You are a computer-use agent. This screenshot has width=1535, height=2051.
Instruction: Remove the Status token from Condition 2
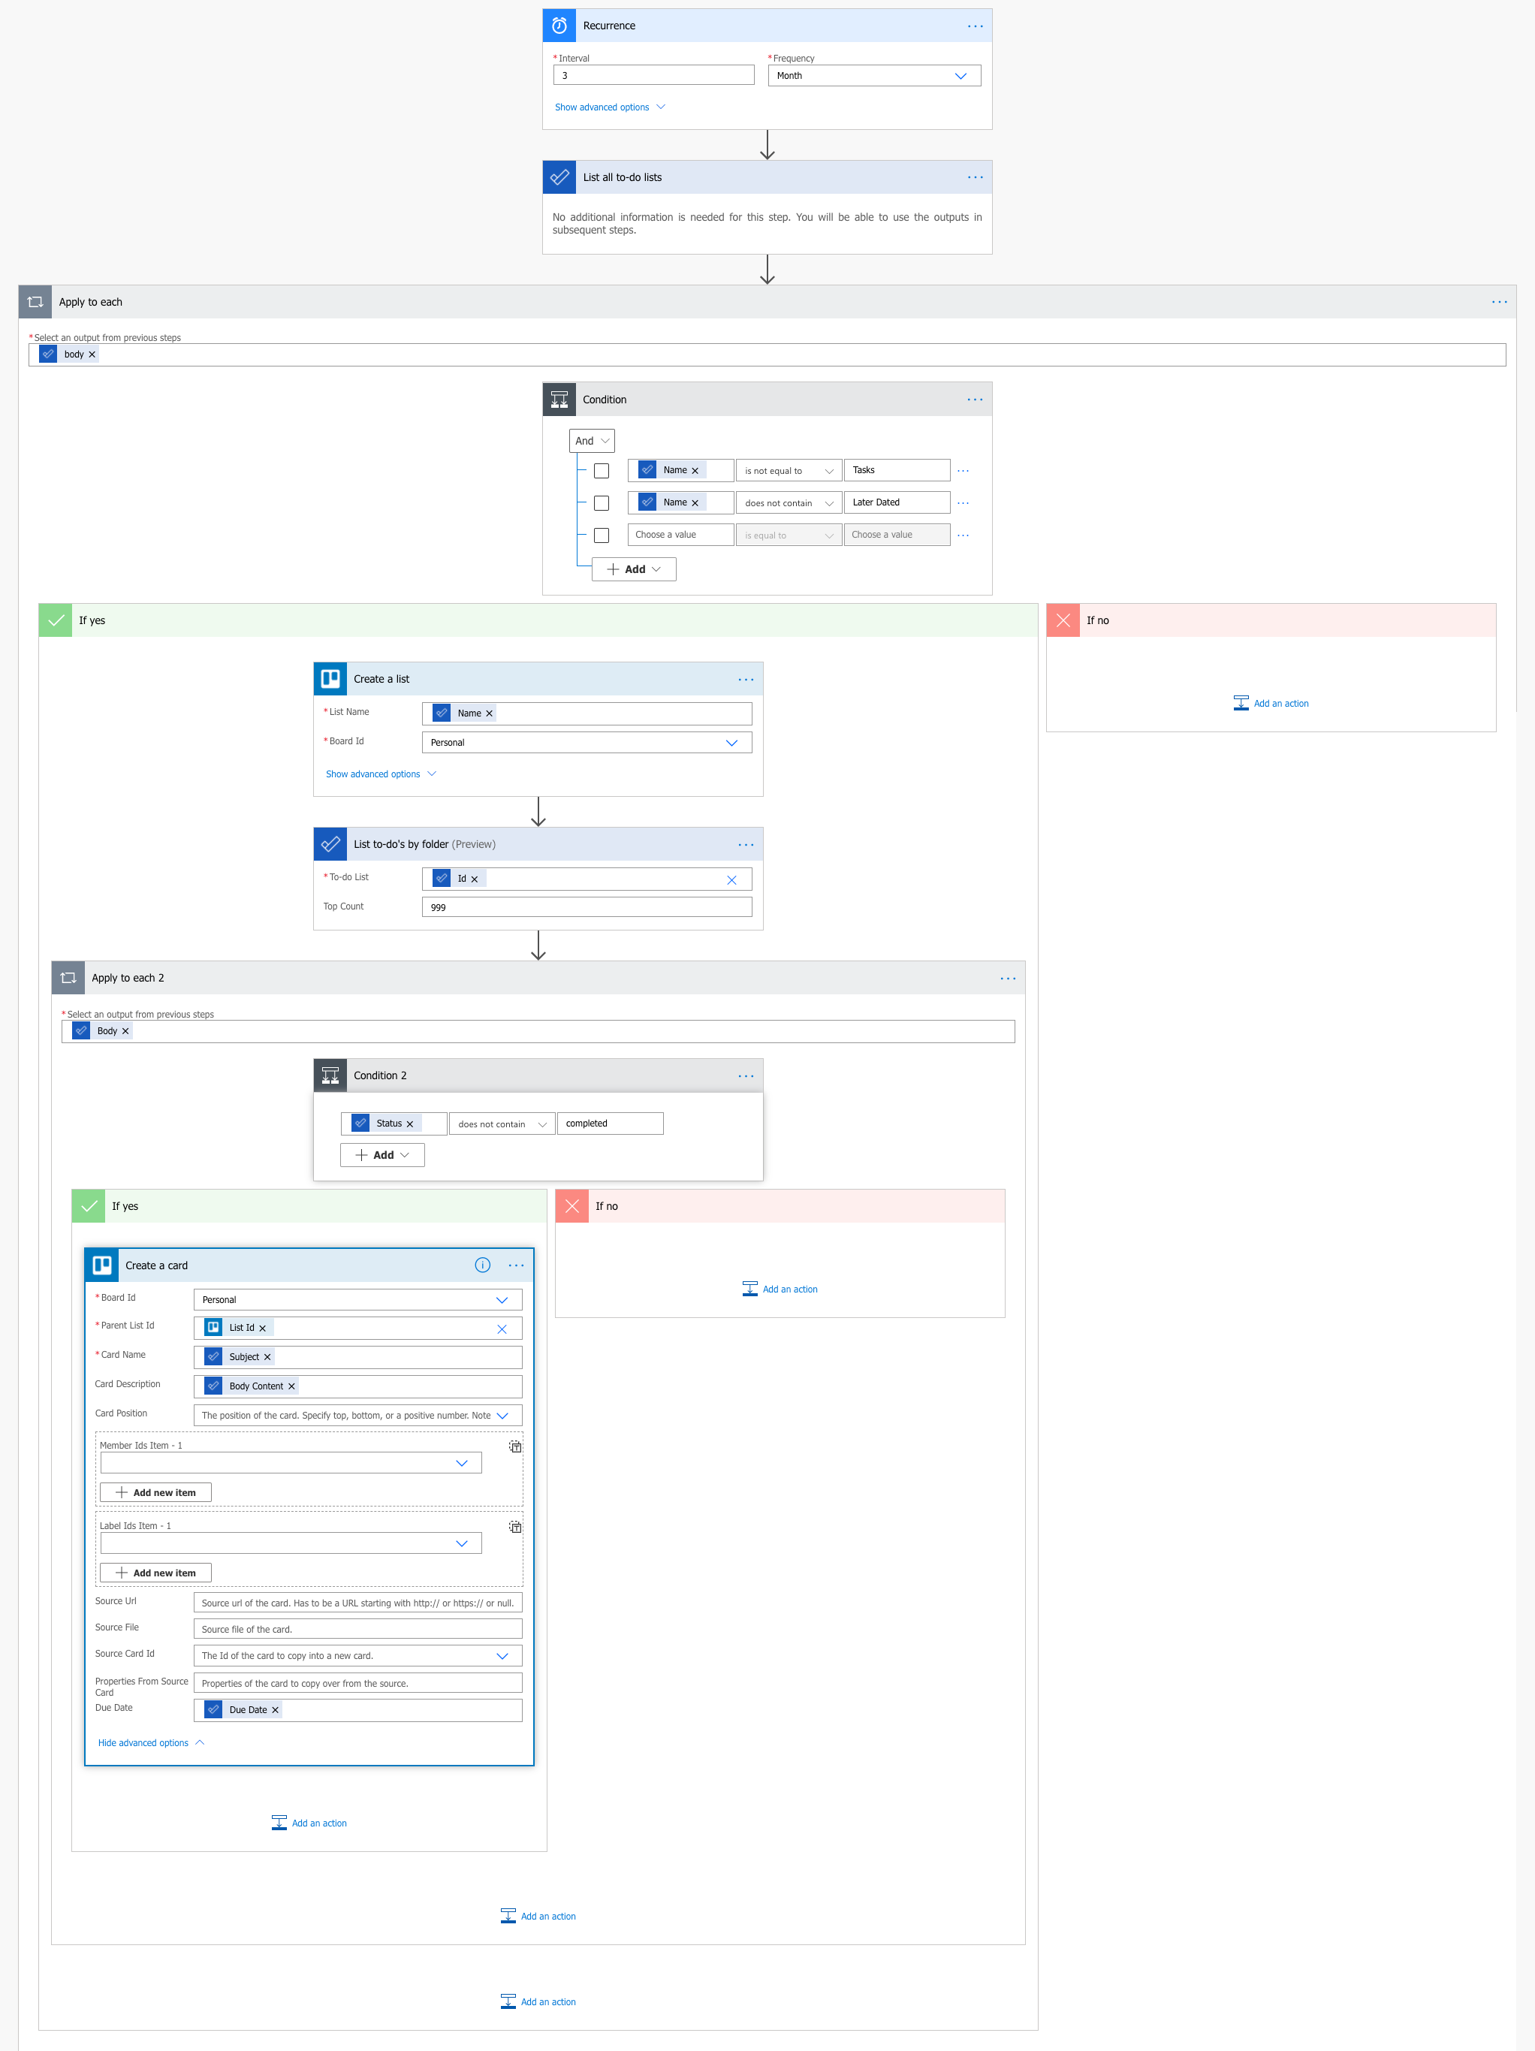[410, 1124]
